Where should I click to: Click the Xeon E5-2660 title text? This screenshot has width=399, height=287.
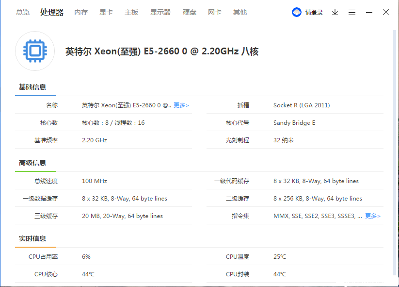point(162,51)
